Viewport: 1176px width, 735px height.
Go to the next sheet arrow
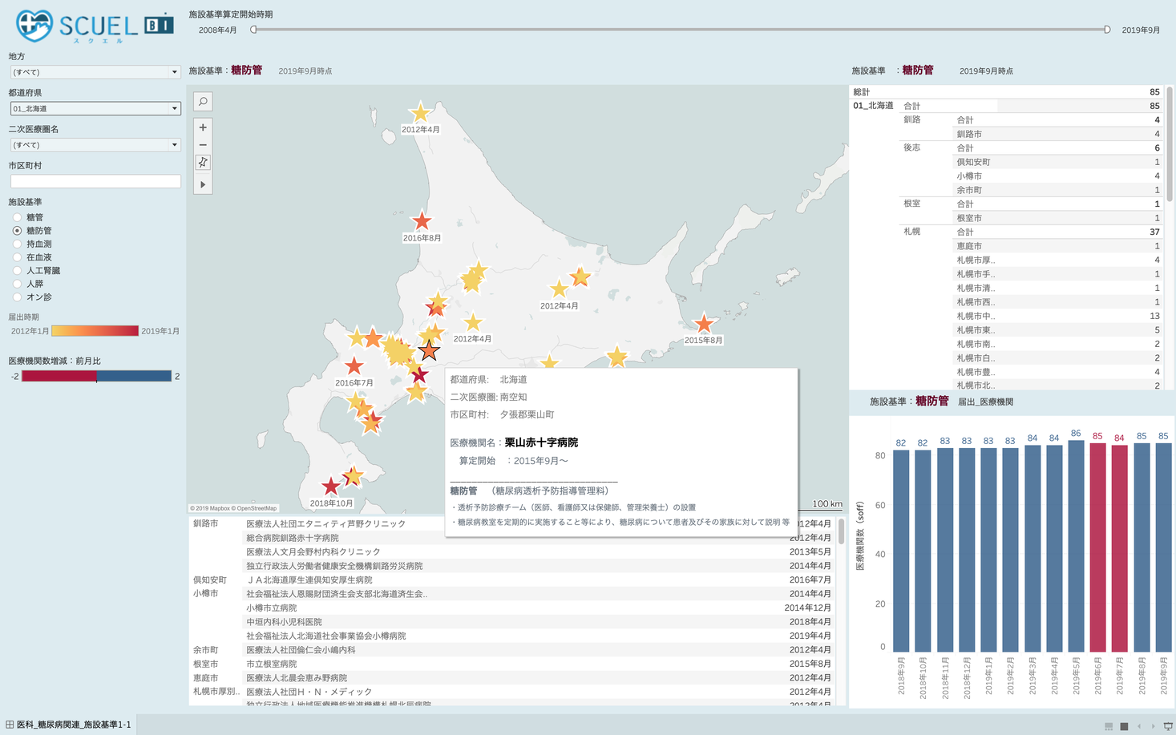pyautogui.click(x=1153, y=726)
